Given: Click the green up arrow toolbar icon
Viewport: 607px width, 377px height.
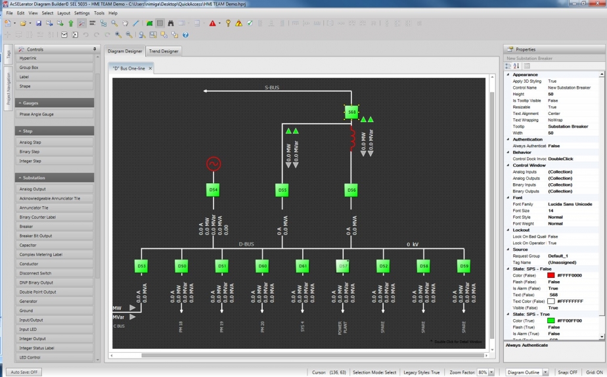Looking at the screenshot, I should [x=71, y=24].
